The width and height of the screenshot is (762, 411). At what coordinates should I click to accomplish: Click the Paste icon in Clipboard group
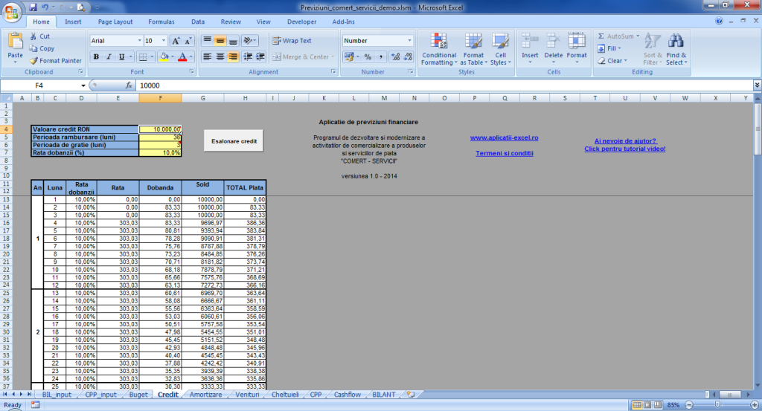click(x=15, y=42)
